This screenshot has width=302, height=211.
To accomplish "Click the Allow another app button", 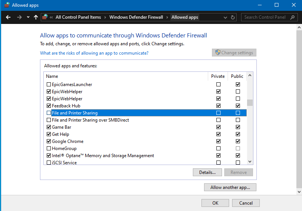I will click(x=230, y=187).
